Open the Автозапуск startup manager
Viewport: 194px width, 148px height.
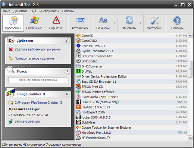pyautogui.click(x=80, y=23)
